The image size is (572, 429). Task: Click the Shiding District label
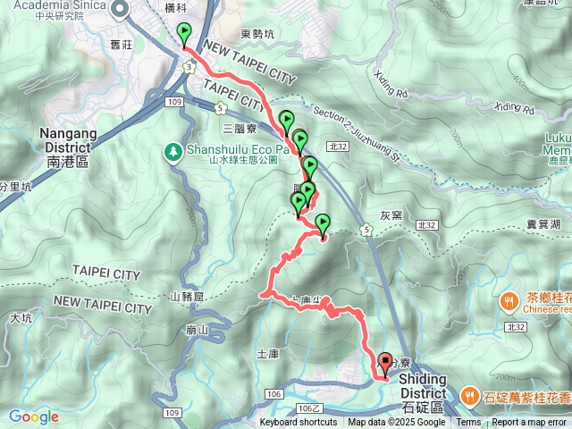[423, 393]
